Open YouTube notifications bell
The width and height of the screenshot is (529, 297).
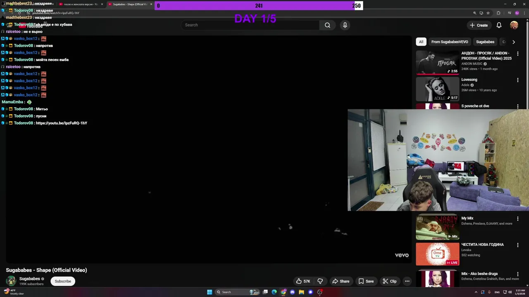click(499, 25)
